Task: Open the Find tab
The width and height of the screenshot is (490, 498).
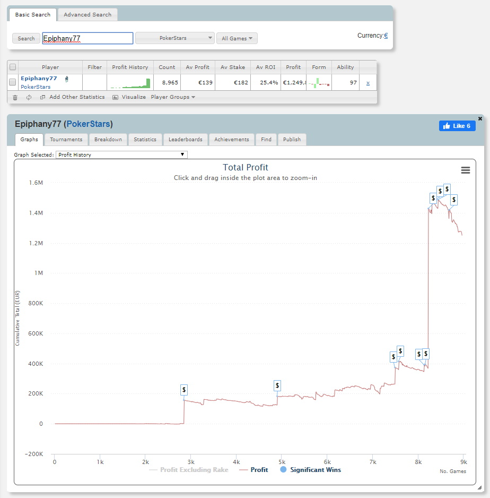Action: point(266,140)
